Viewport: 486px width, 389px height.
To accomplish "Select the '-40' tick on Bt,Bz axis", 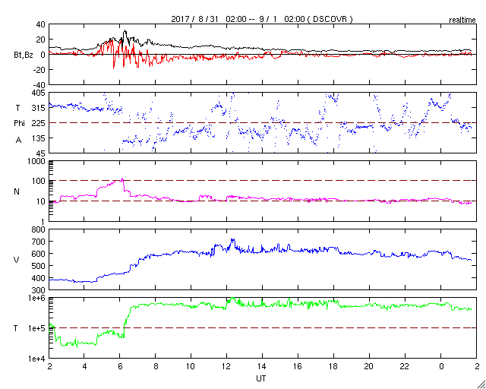I will [39, 85].
